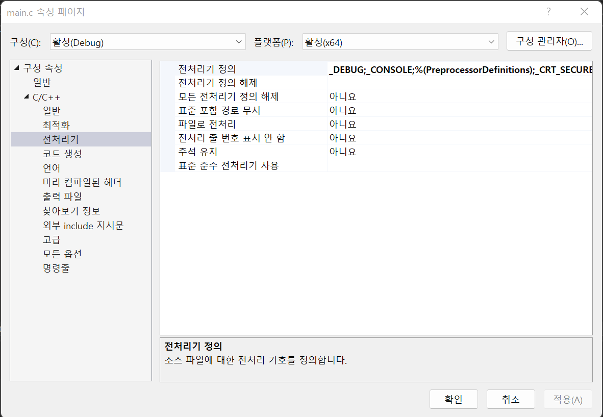Select the 모든 전처리기 정의 해제 property
Image resolution: width=603 pixels, height=417 pixels.
pyautogui.click(x=229, y=96)
